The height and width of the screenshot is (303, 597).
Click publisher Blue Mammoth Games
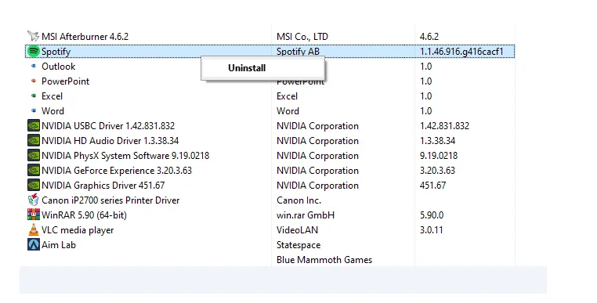324,260
